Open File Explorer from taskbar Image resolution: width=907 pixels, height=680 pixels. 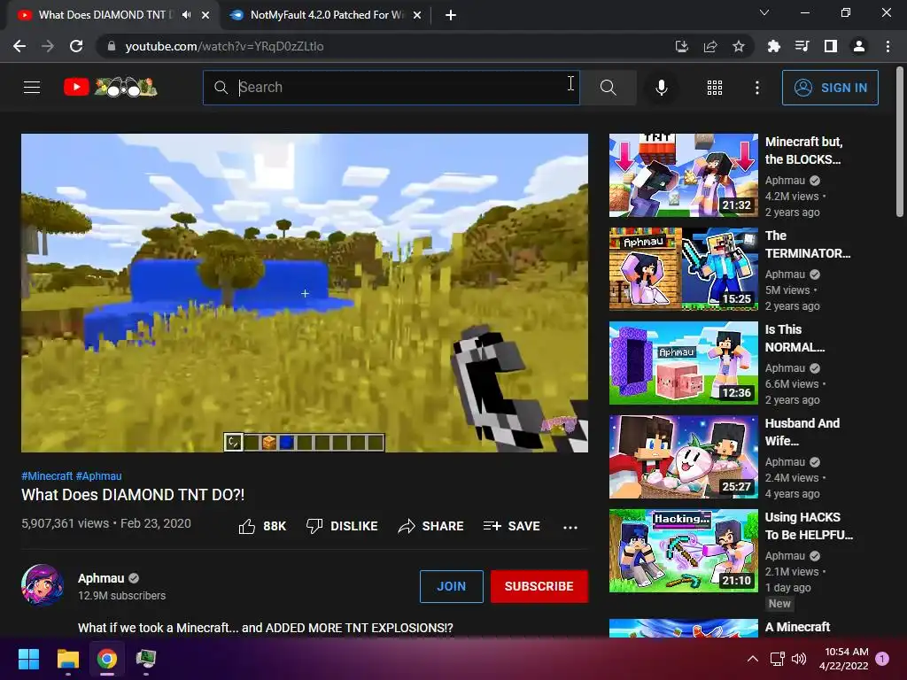coord(68,659)
